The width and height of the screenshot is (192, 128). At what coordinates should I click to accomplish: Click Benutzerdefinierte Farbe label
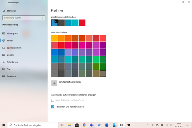(70, 82)
